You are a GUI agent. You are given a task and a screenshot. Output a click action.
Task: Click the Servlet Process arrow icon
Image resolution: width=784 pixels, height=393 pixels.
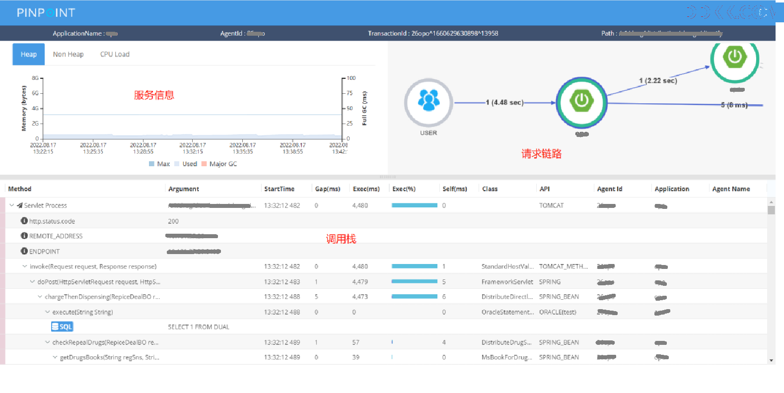tap(19, 205)
